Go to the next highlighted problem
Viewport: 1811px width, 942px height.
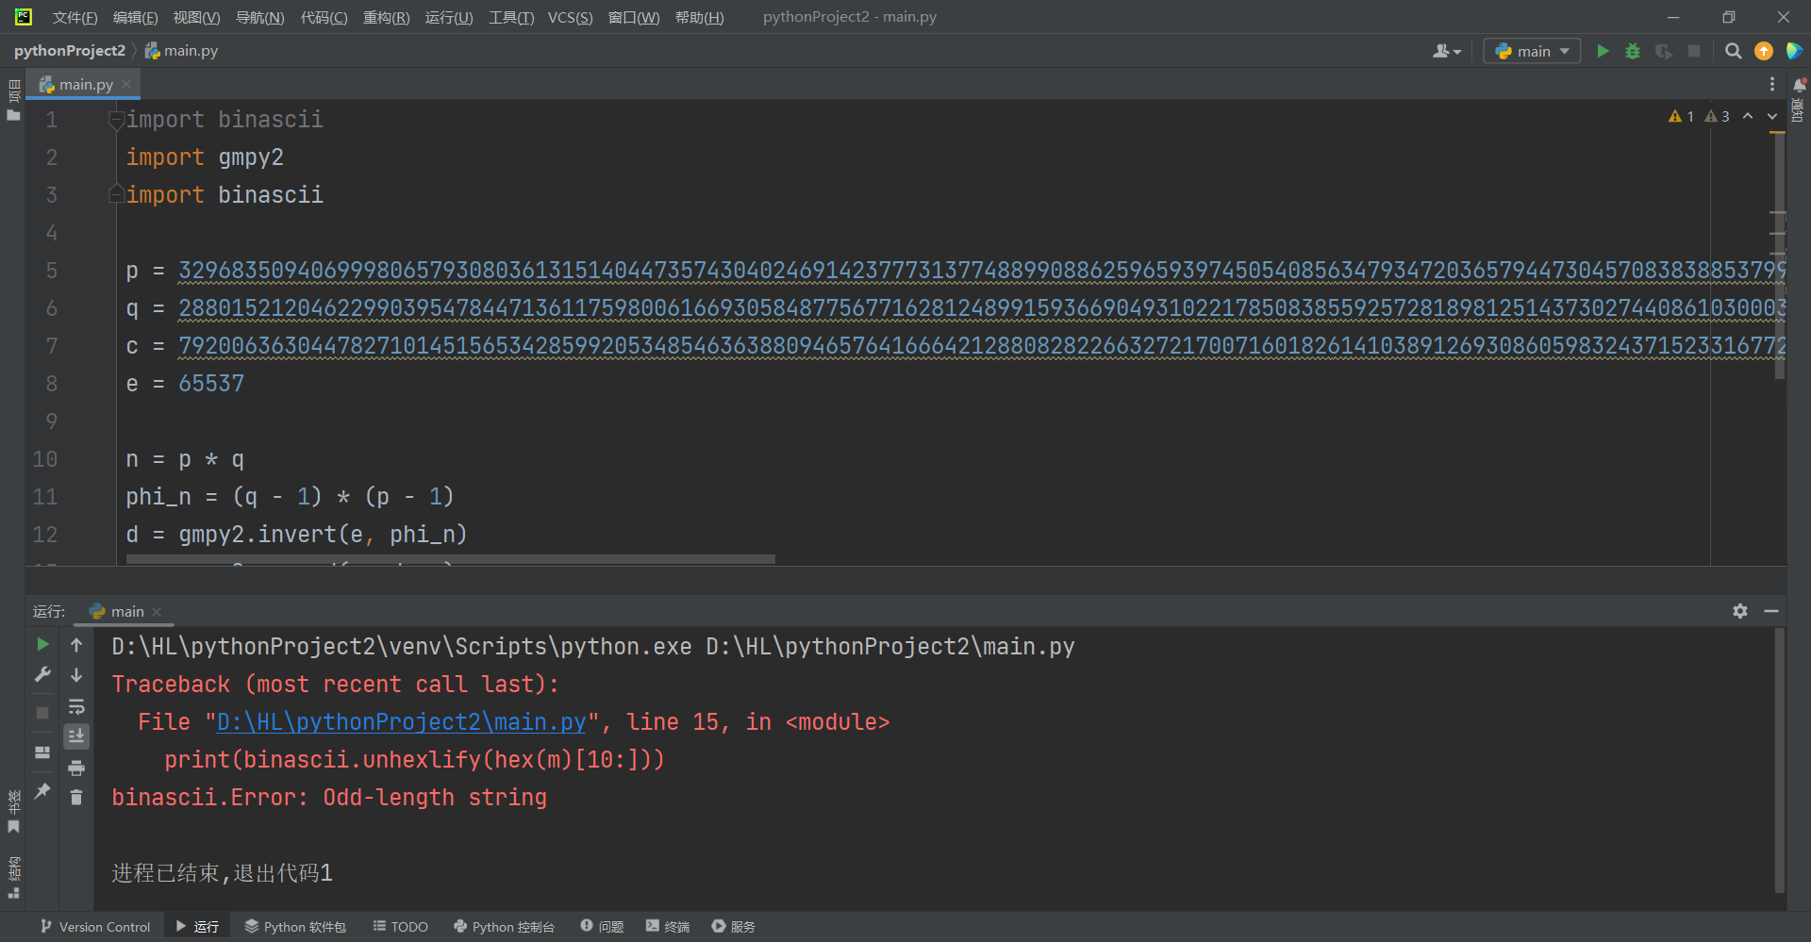pos(1772,116)
